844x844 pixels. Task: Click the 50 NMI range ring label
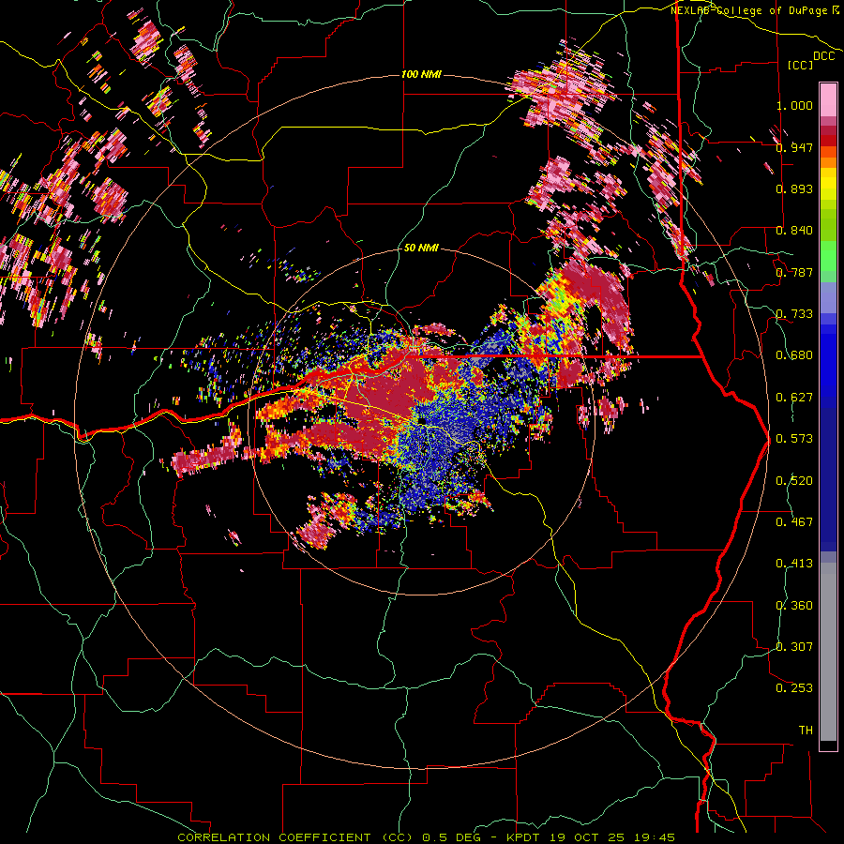coord(421,248)
